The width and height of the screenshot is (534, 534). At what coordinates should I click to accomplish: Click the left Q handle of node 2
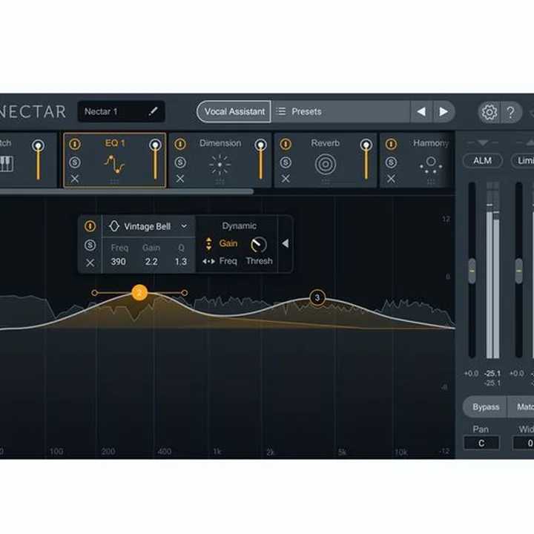[94, 292]
